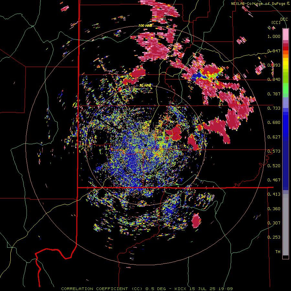
Task: Click the TH threshold label on scale
Action: pos(278,252)
